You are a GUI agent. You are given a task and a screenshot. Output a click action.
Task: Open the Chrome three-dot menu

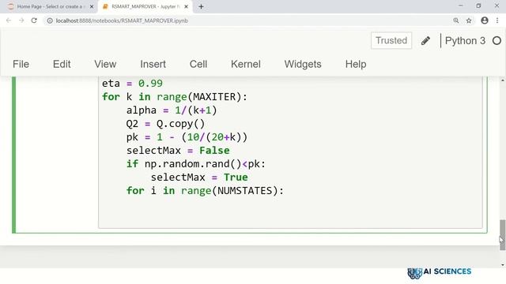(497, 21)
